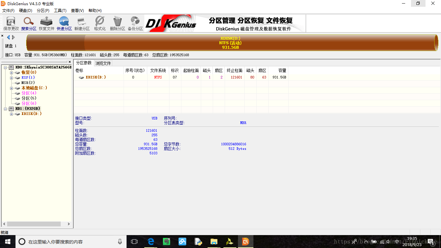Click the 新建分区 (New Partition) icon
441x248 pixels.
(82, 23)
